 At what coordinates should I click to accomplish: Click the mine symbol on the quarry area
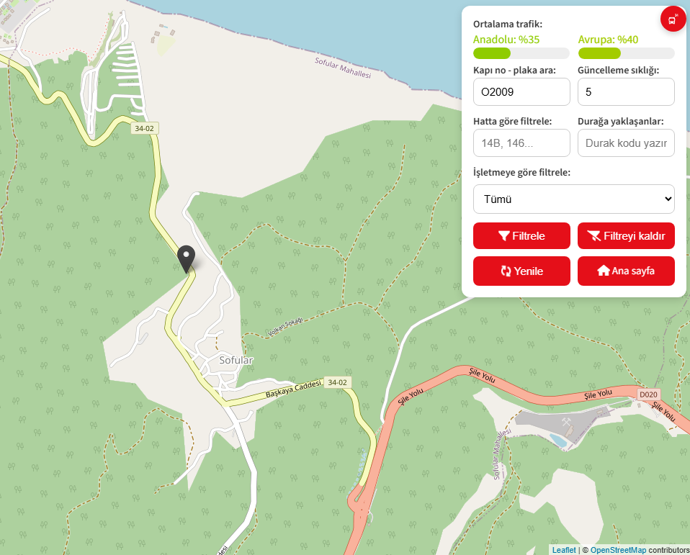pyautogui.click(x=566, y=421)
